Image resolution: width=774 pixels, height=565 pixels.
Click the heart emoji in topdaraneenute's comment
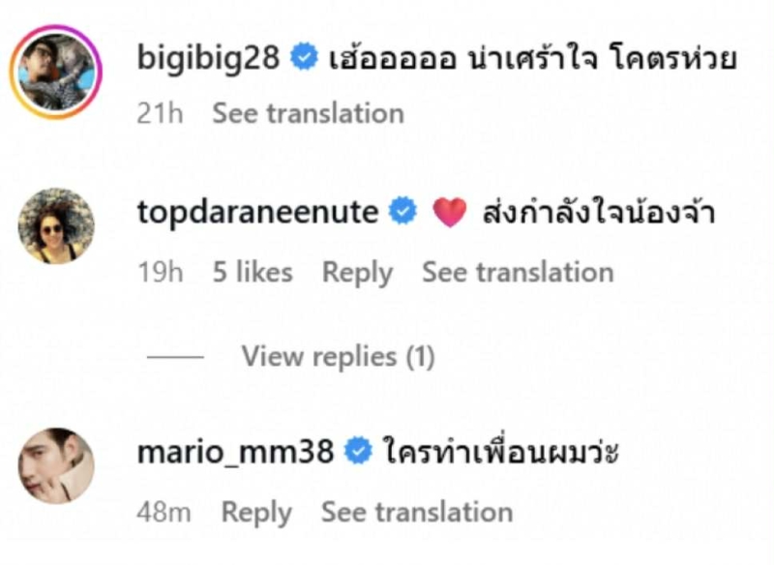(449, 212)
